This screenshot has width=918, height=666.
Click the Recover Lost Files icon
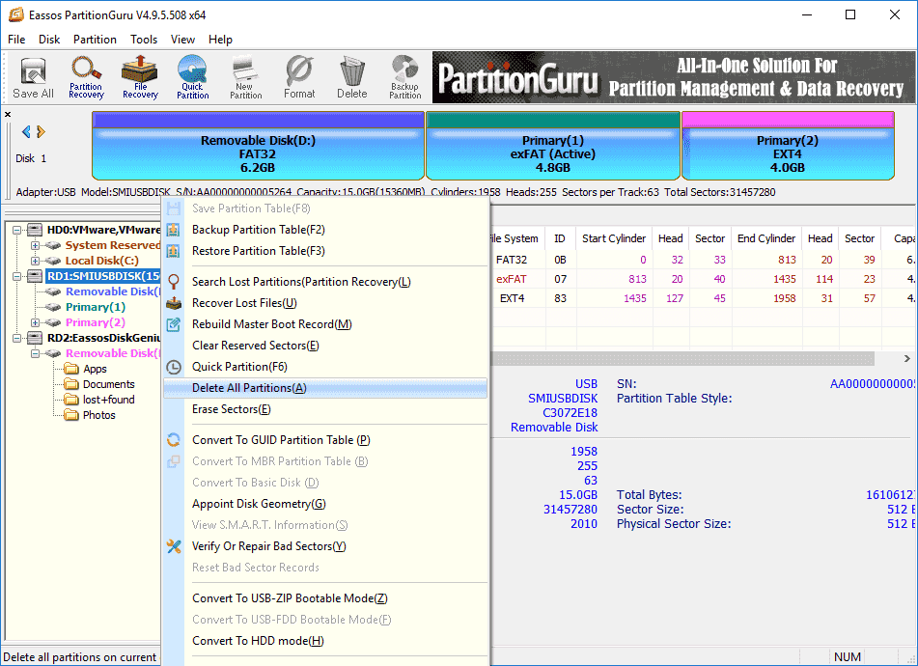coord(174,302)
